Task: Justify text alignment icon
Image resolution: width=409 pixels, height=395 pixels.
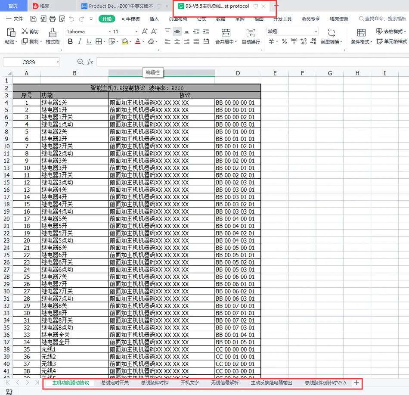Action: pos(196,41)
